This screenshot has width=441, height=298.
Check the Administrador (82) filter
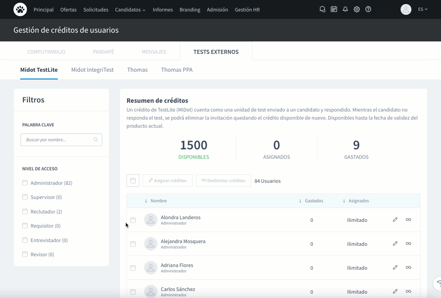(25, 183)
